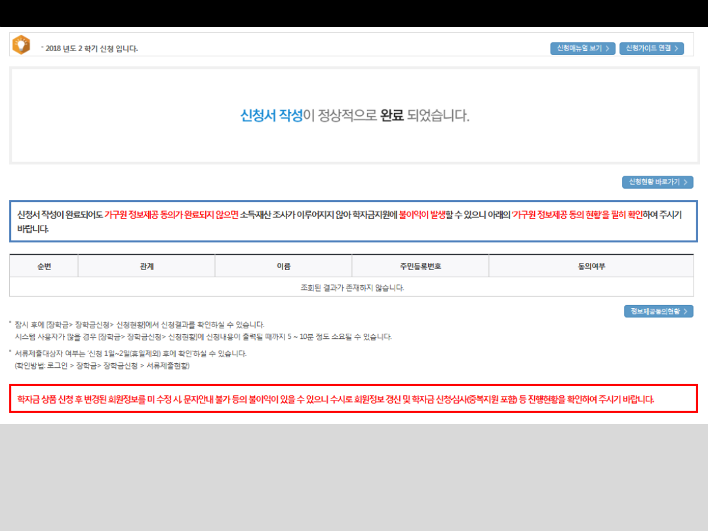
Task: Click the 신청가이드 연결 guide button
Action: click(x=651, y=49)
